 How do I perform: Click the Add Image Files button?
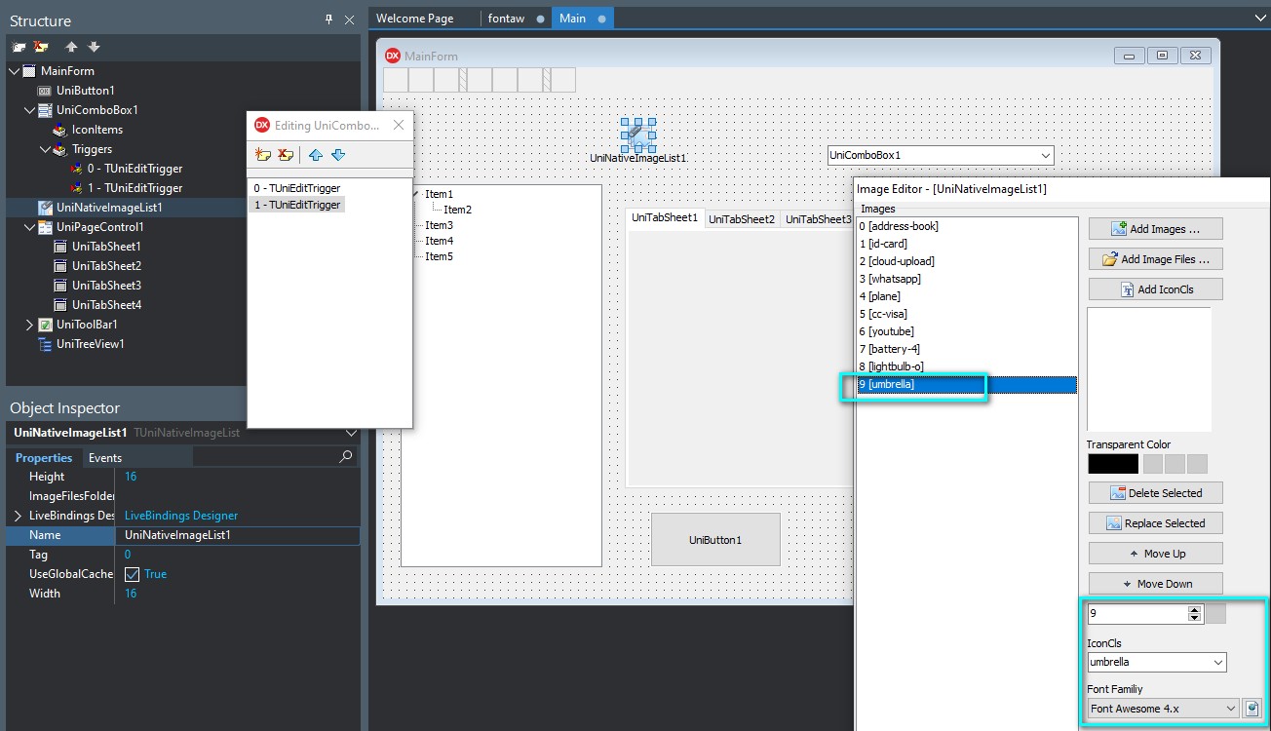pos(1155,259)
